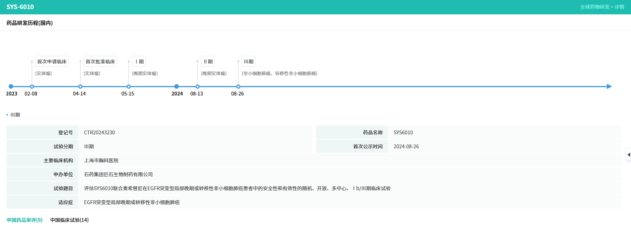Viewport: 631px width, 226px height.
Task: Switch to 中国临床试验(14) tab
Action: click(x=70, y=220)
